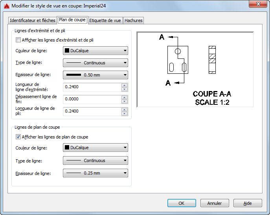The width and height of the screenshot is (270, 215).
Task: Open end line Couleur de ligne dropdown
Action: [96, 51]
